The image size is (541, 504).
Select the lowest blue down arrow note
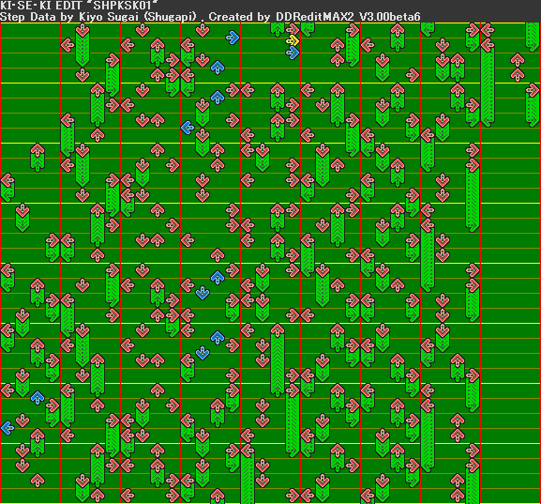point(203,353)
